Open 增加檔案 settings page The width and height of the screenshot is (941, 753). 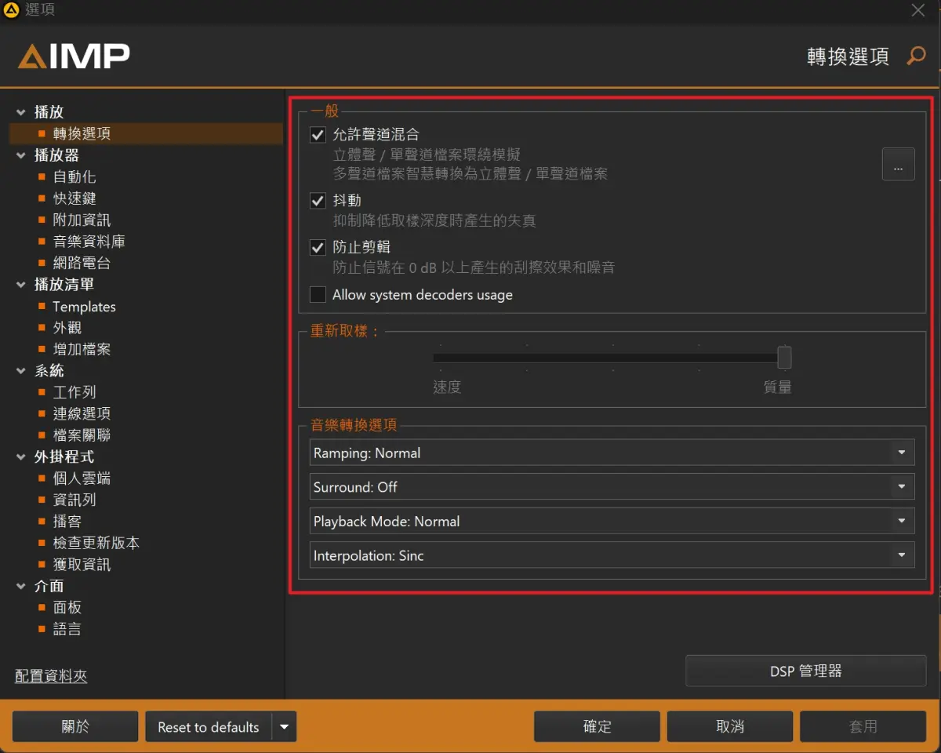(x=82, y=349)
